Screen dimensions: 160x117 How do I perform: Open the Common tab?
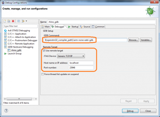tap(98, 27)
